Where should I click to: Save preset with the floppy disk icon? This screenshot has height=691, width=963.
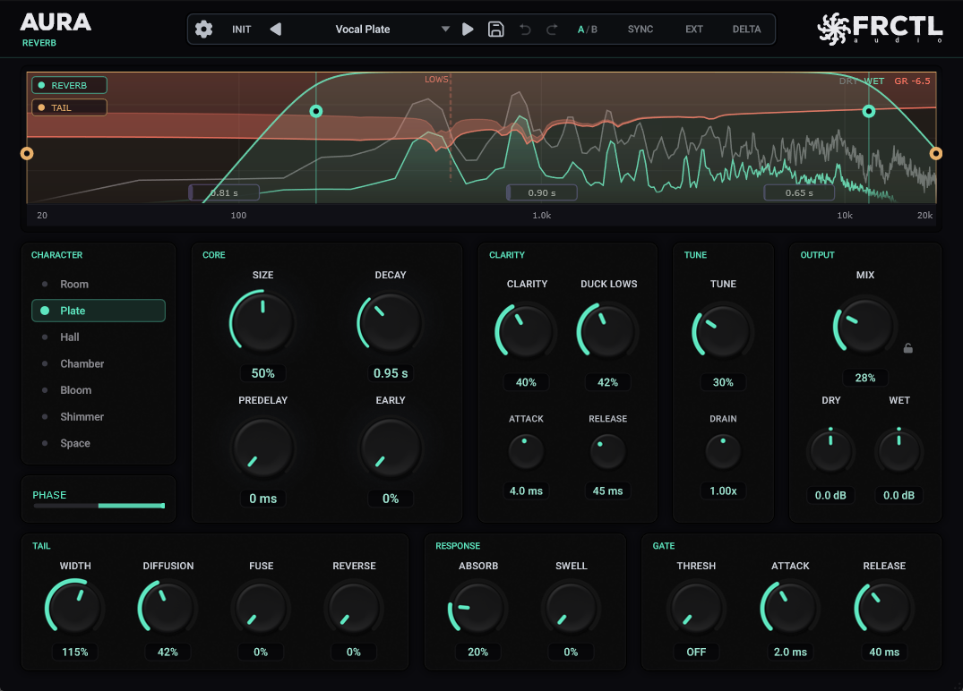tap(495, 29)
